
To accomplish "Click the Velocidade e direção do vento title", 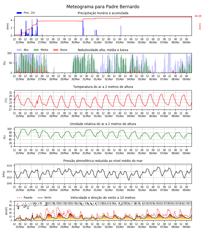I will 103,198.
